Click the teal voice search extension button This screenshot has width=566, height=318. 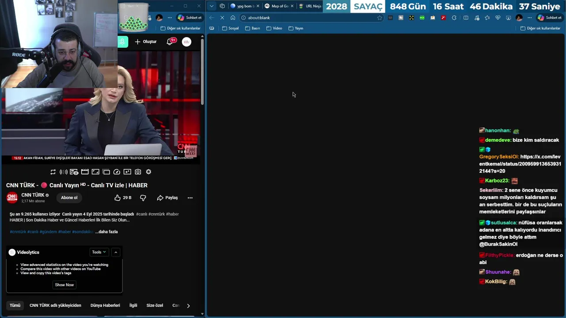click(123, 42)
